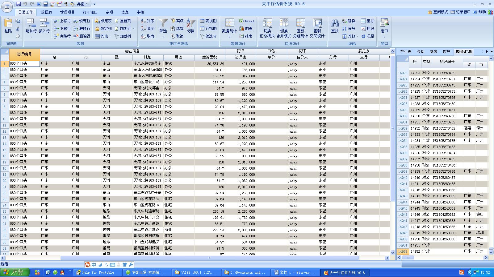Expand the 筛选 filter dropdown arrow
494x277 pixels.
point(163,37)
